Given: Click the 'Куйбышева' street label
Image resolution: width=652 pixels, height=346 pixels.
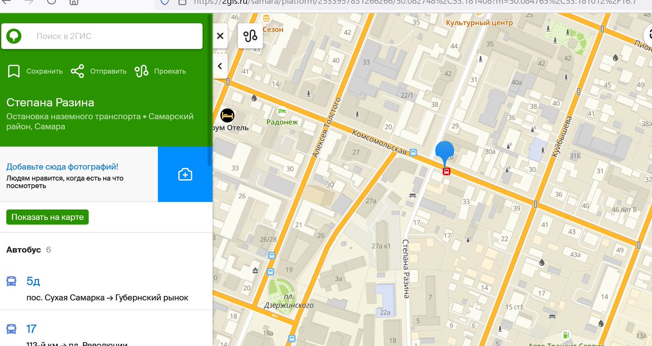Looking at the screenshot, I should tap(561, 136).
